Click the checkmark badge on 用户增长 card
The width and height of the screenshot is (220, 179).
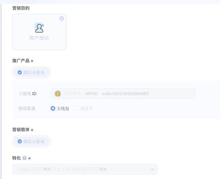point(62,19)
